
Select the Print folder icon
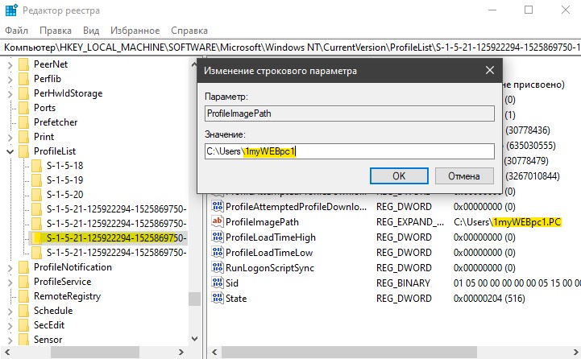click(23, 137)
